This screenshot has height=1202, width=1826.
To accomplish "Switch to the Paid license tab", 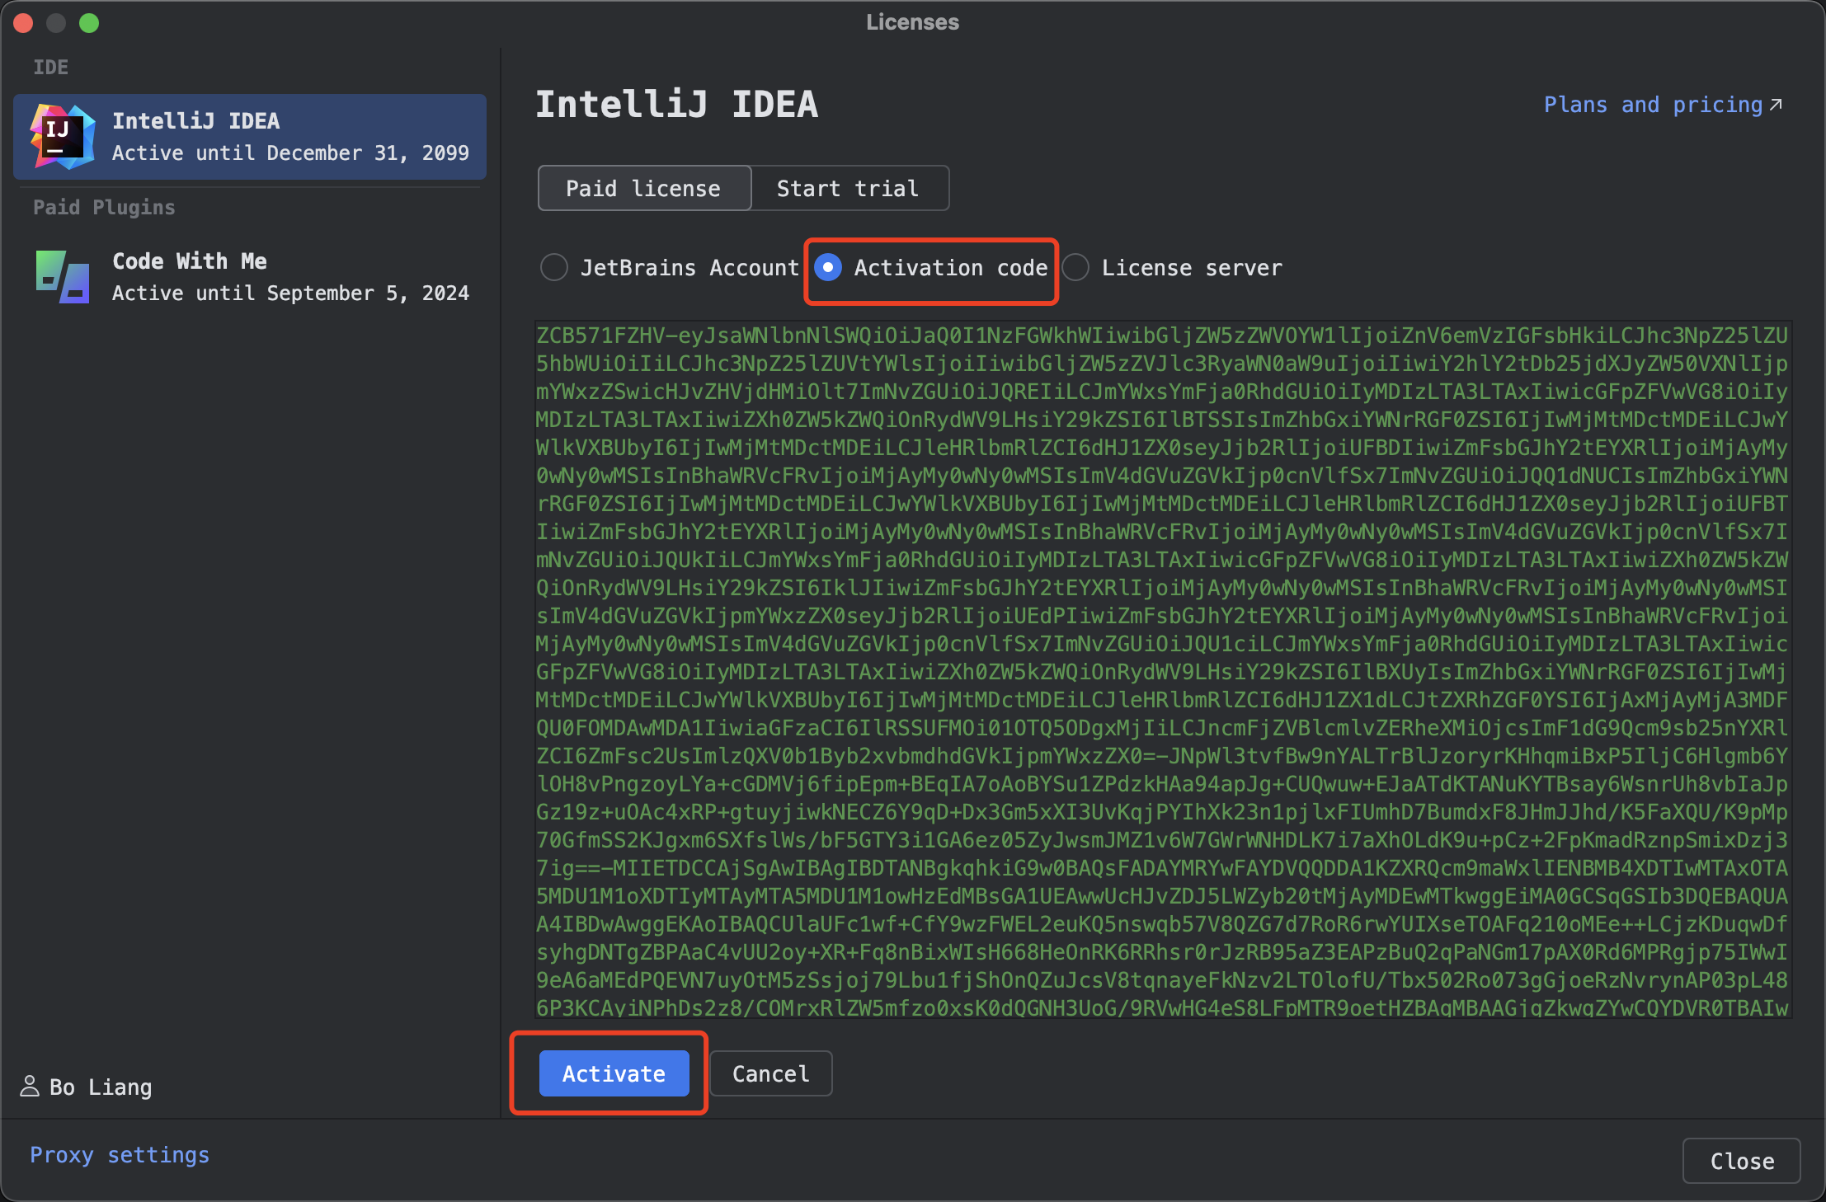I will click(644, 189).
